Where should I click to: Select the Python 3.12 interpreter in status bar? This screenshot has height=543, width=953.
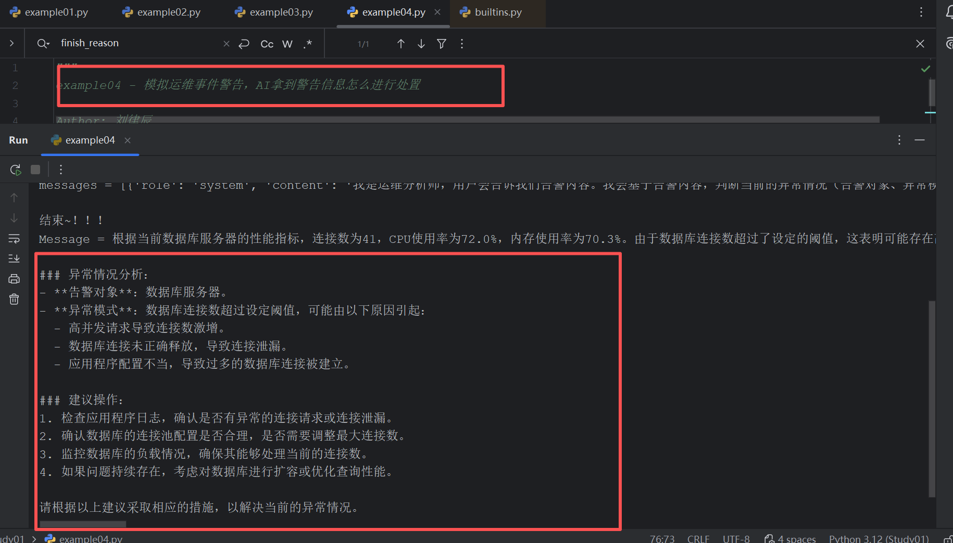click(879, 538)
